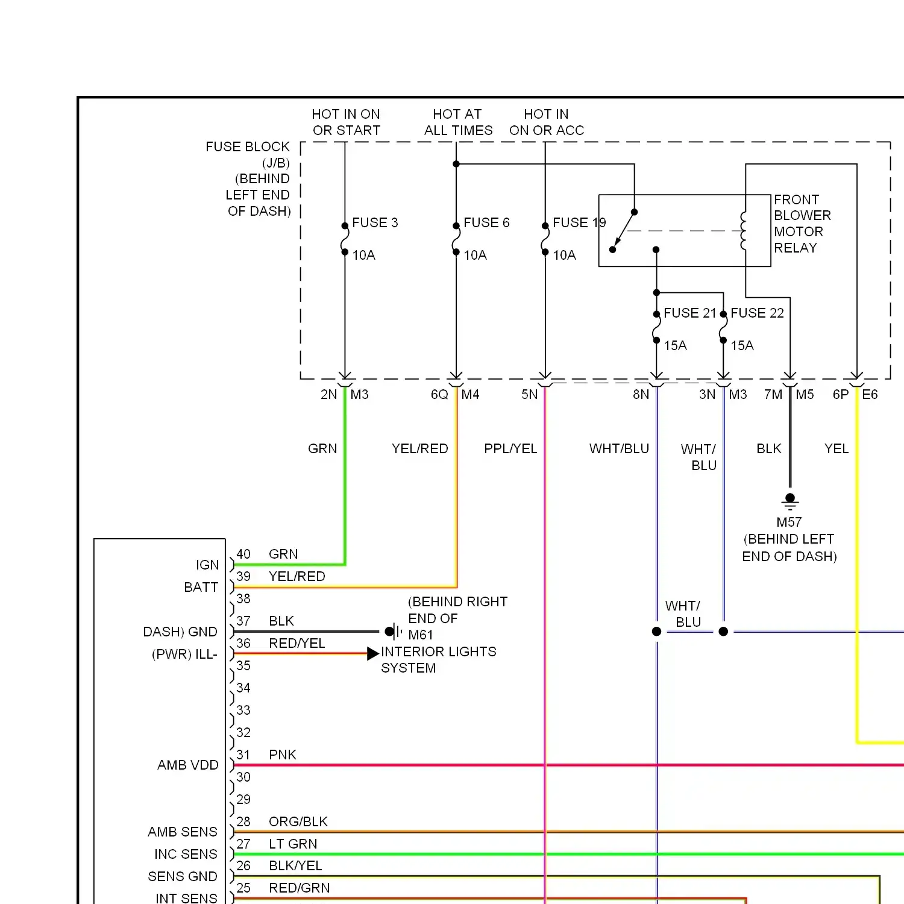
Task: Click the "IGN" pin function label
Action: point(207,565)
